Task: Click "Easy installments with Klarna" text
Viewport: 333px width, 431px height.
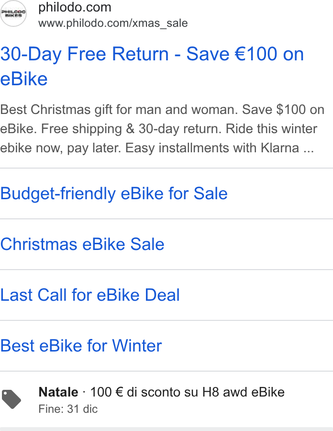Action: pyautogui.click(x=212, y=148)
